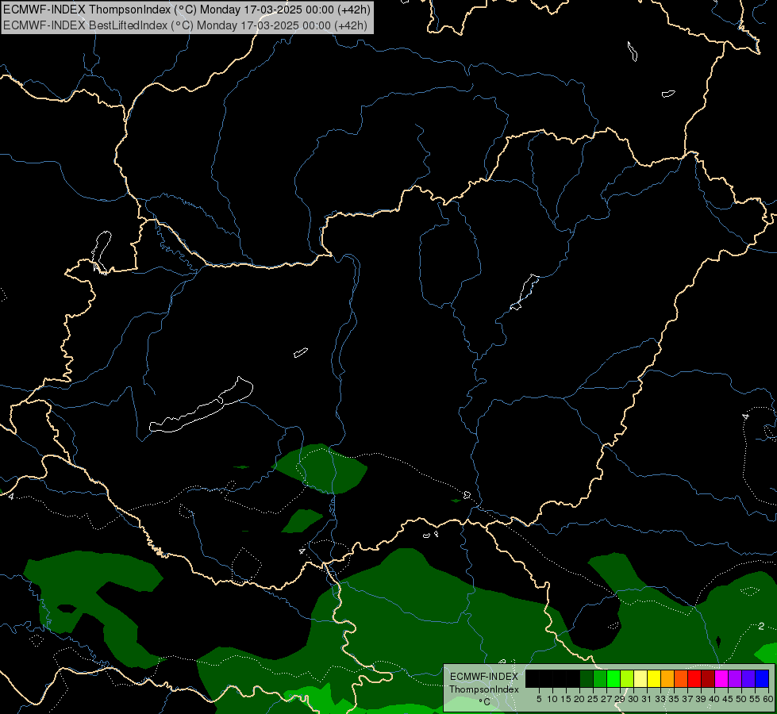This screenshot has height=714, width=777.
Task: Choose the bright red 37–39 legend swatch
Action: [694, 678]
